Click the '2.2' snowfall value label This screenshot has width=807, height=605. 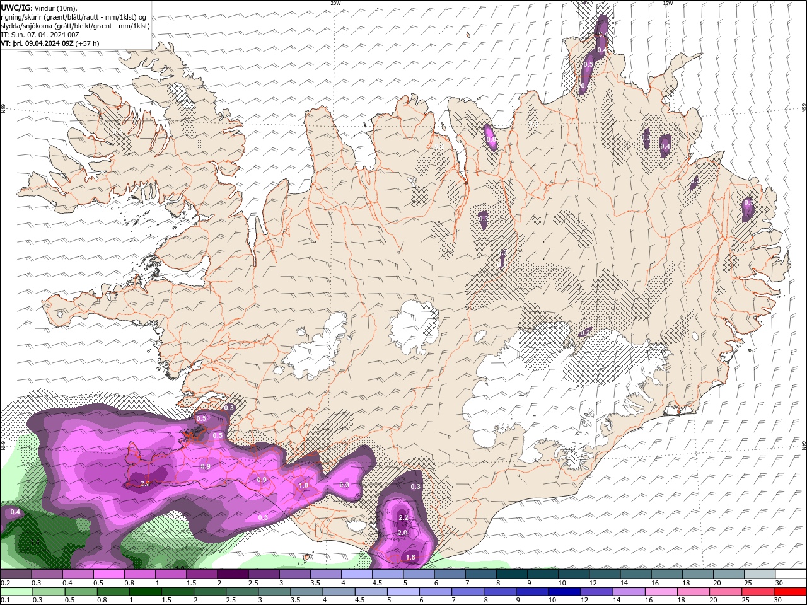pos(404,517)
